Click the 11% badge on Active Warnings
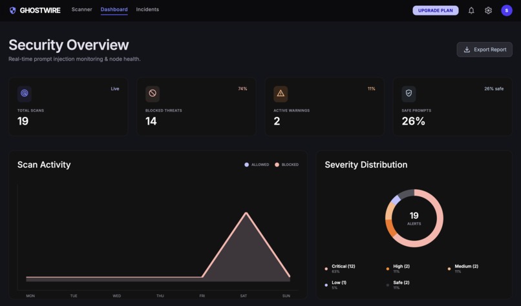Viewport: 521px width, 306px height. click(371, 88)
